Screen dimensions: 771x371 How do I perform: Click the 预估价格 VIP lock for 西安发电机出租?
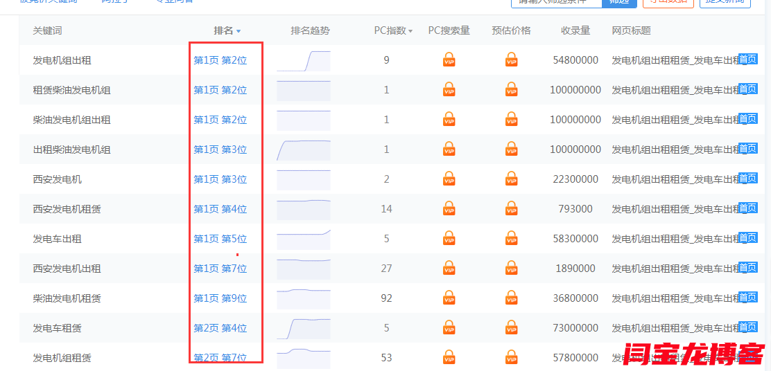point(512,269)
